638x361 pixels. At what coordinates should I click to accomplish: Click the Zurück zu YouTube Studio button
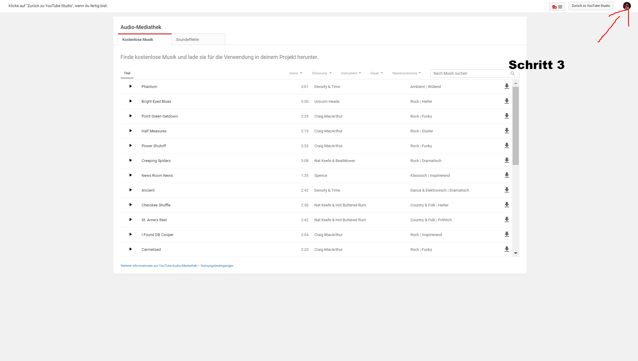click(591, 6)
